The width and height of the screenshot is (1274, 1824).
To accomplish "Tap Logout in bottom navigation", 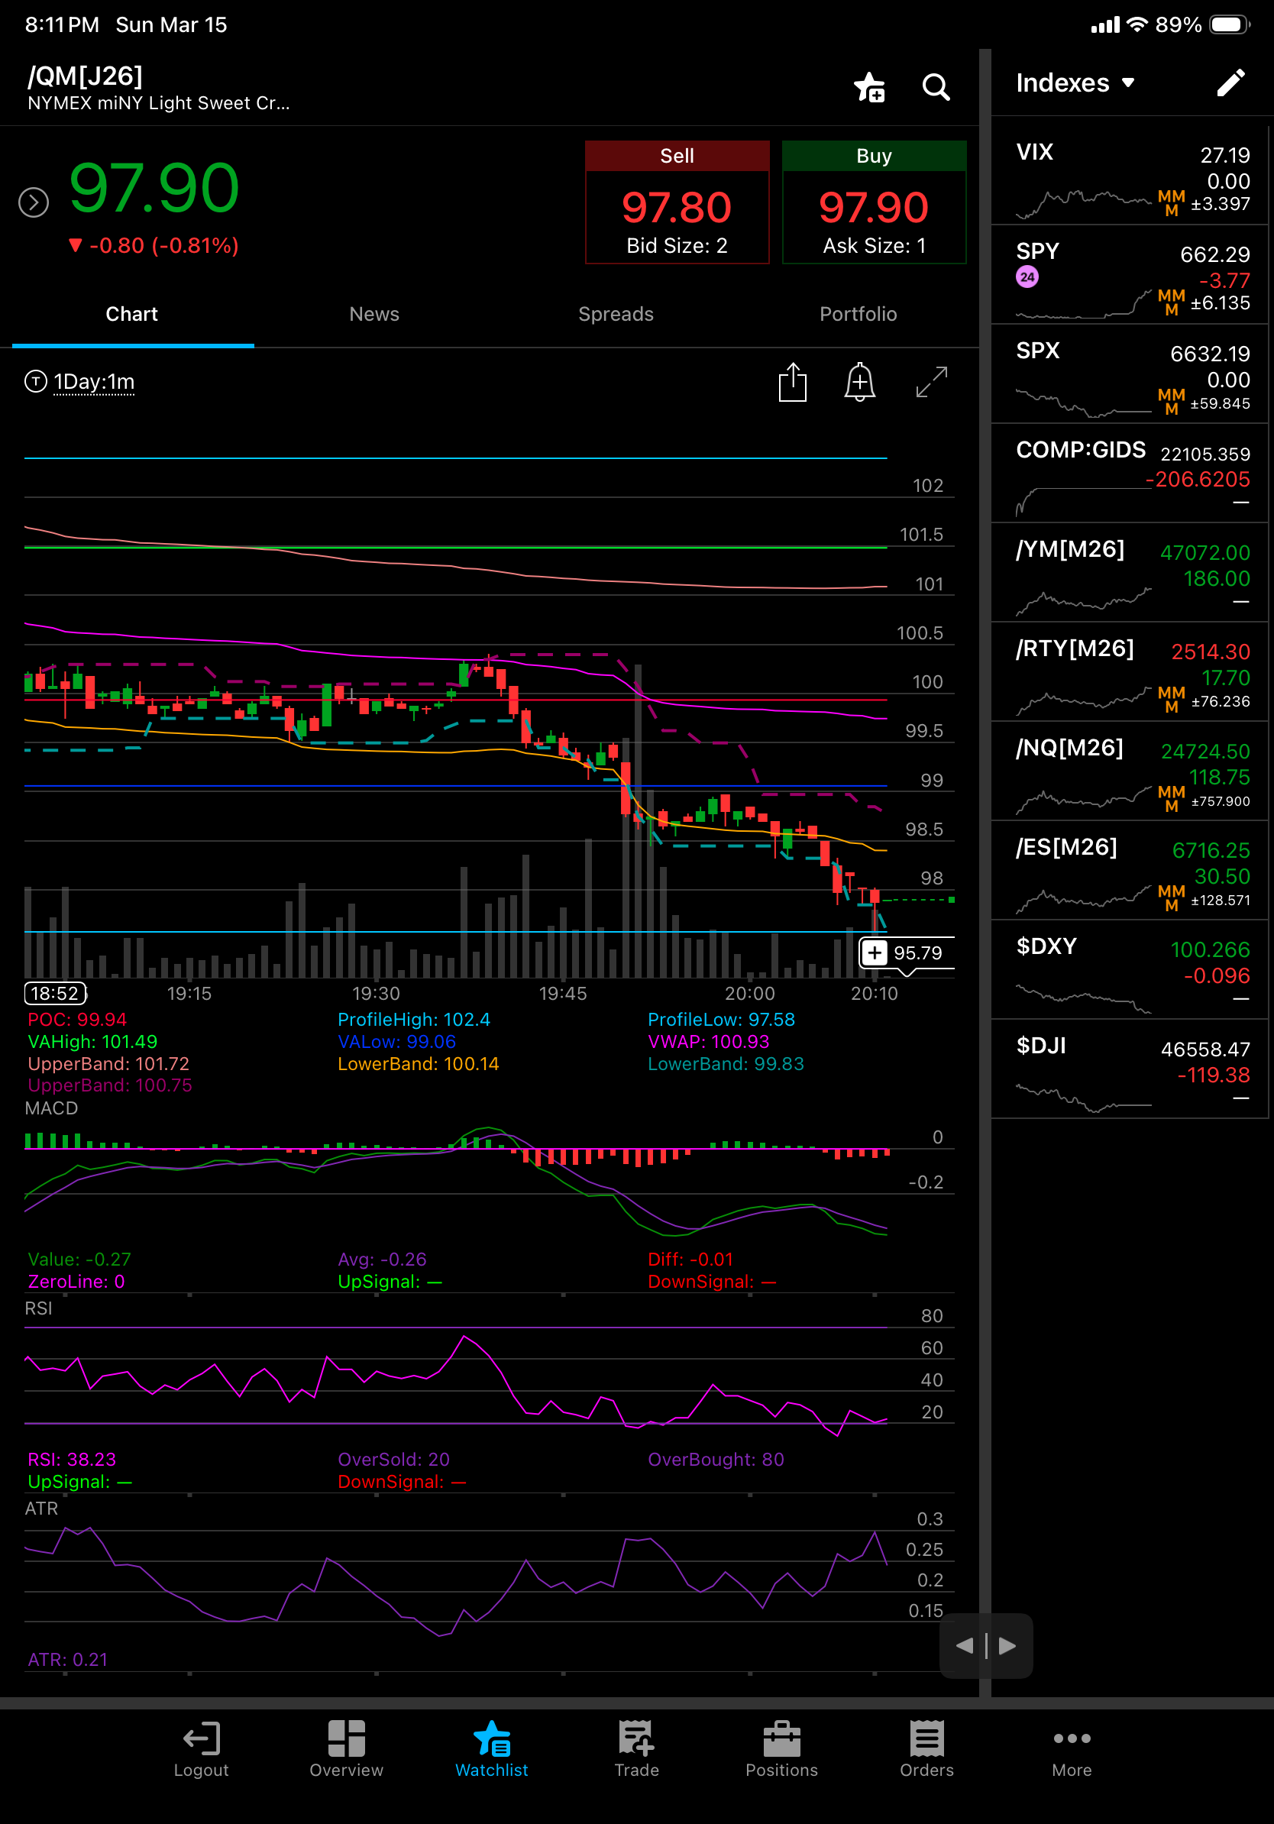I will (x=201, y=1748).
